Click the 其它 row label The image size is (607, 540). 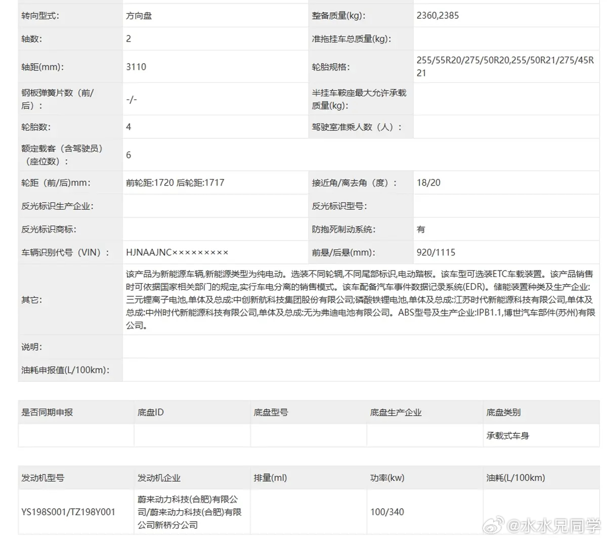click(31, 300)
